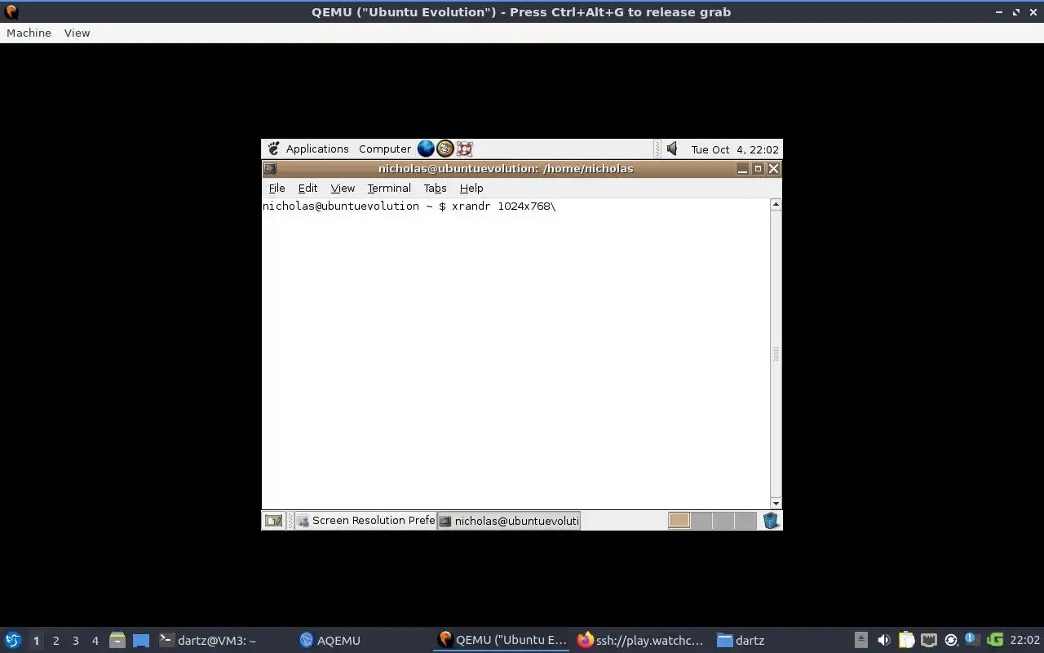Click host tray volume speaker icon
This screenshot has height=653, width=1044.
pyautogui.click(x=883, y=640)
